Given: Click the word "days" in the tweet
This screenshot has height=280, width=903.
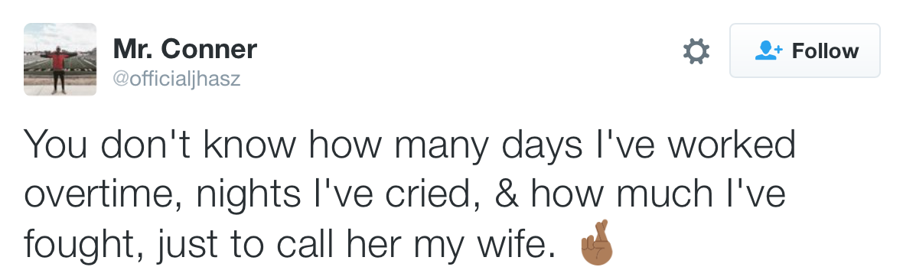Looking at the screenshot, I should [x=542, y=145].
